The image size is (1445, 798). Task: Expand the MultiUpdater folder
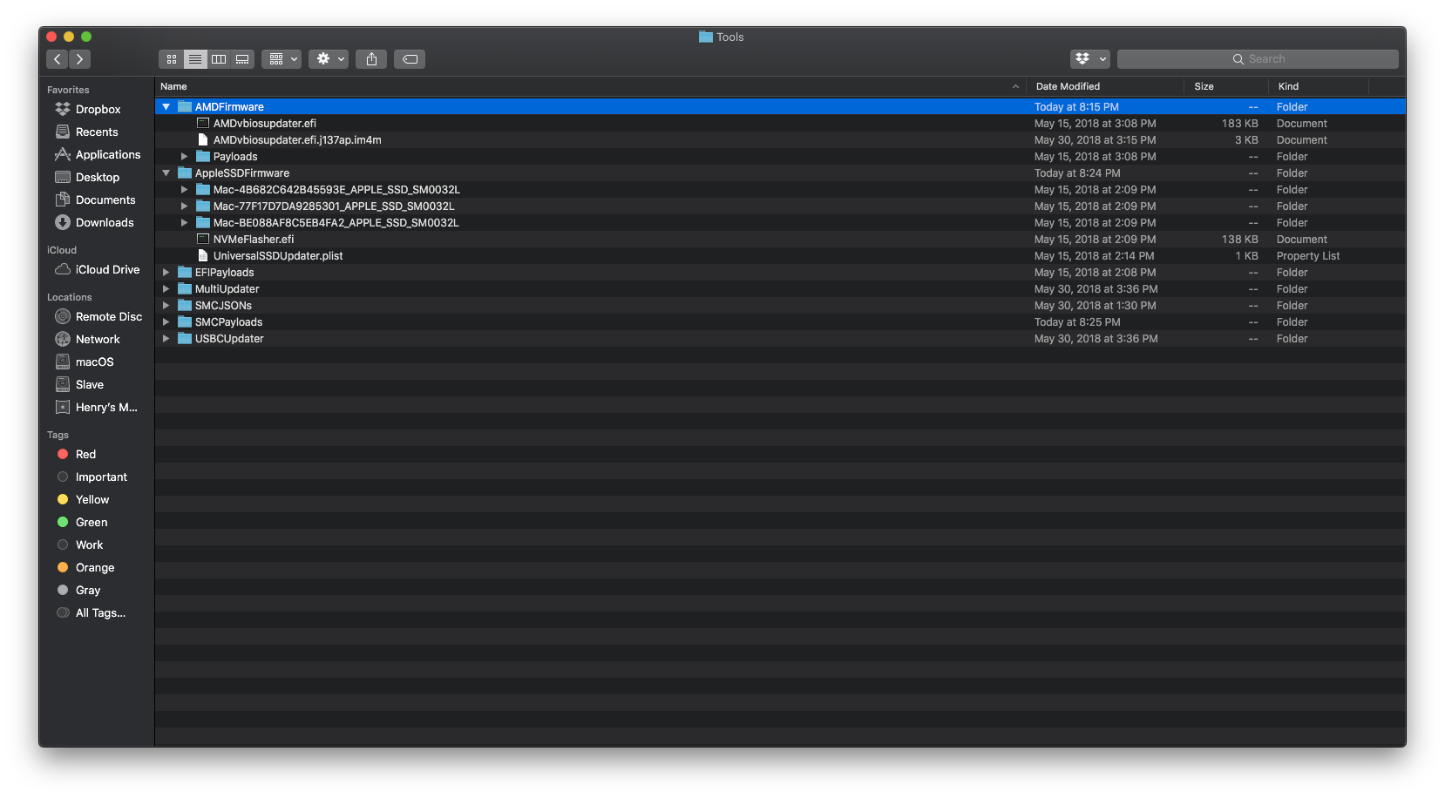[x=166, y=289]
